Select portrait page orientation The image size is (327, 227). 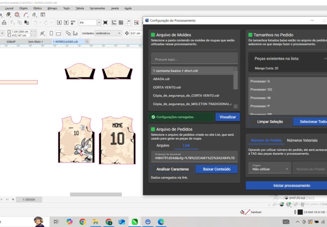pos(51,33)
